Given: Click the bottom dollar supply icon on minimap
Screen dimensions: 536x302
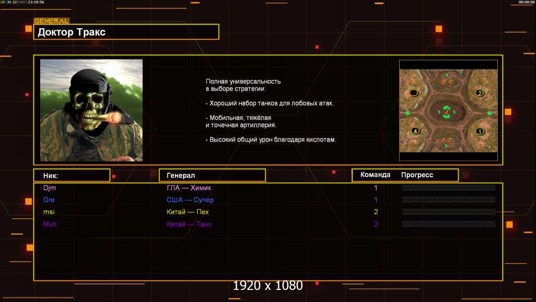Looking at the screenshot, I should click(446, 146).
